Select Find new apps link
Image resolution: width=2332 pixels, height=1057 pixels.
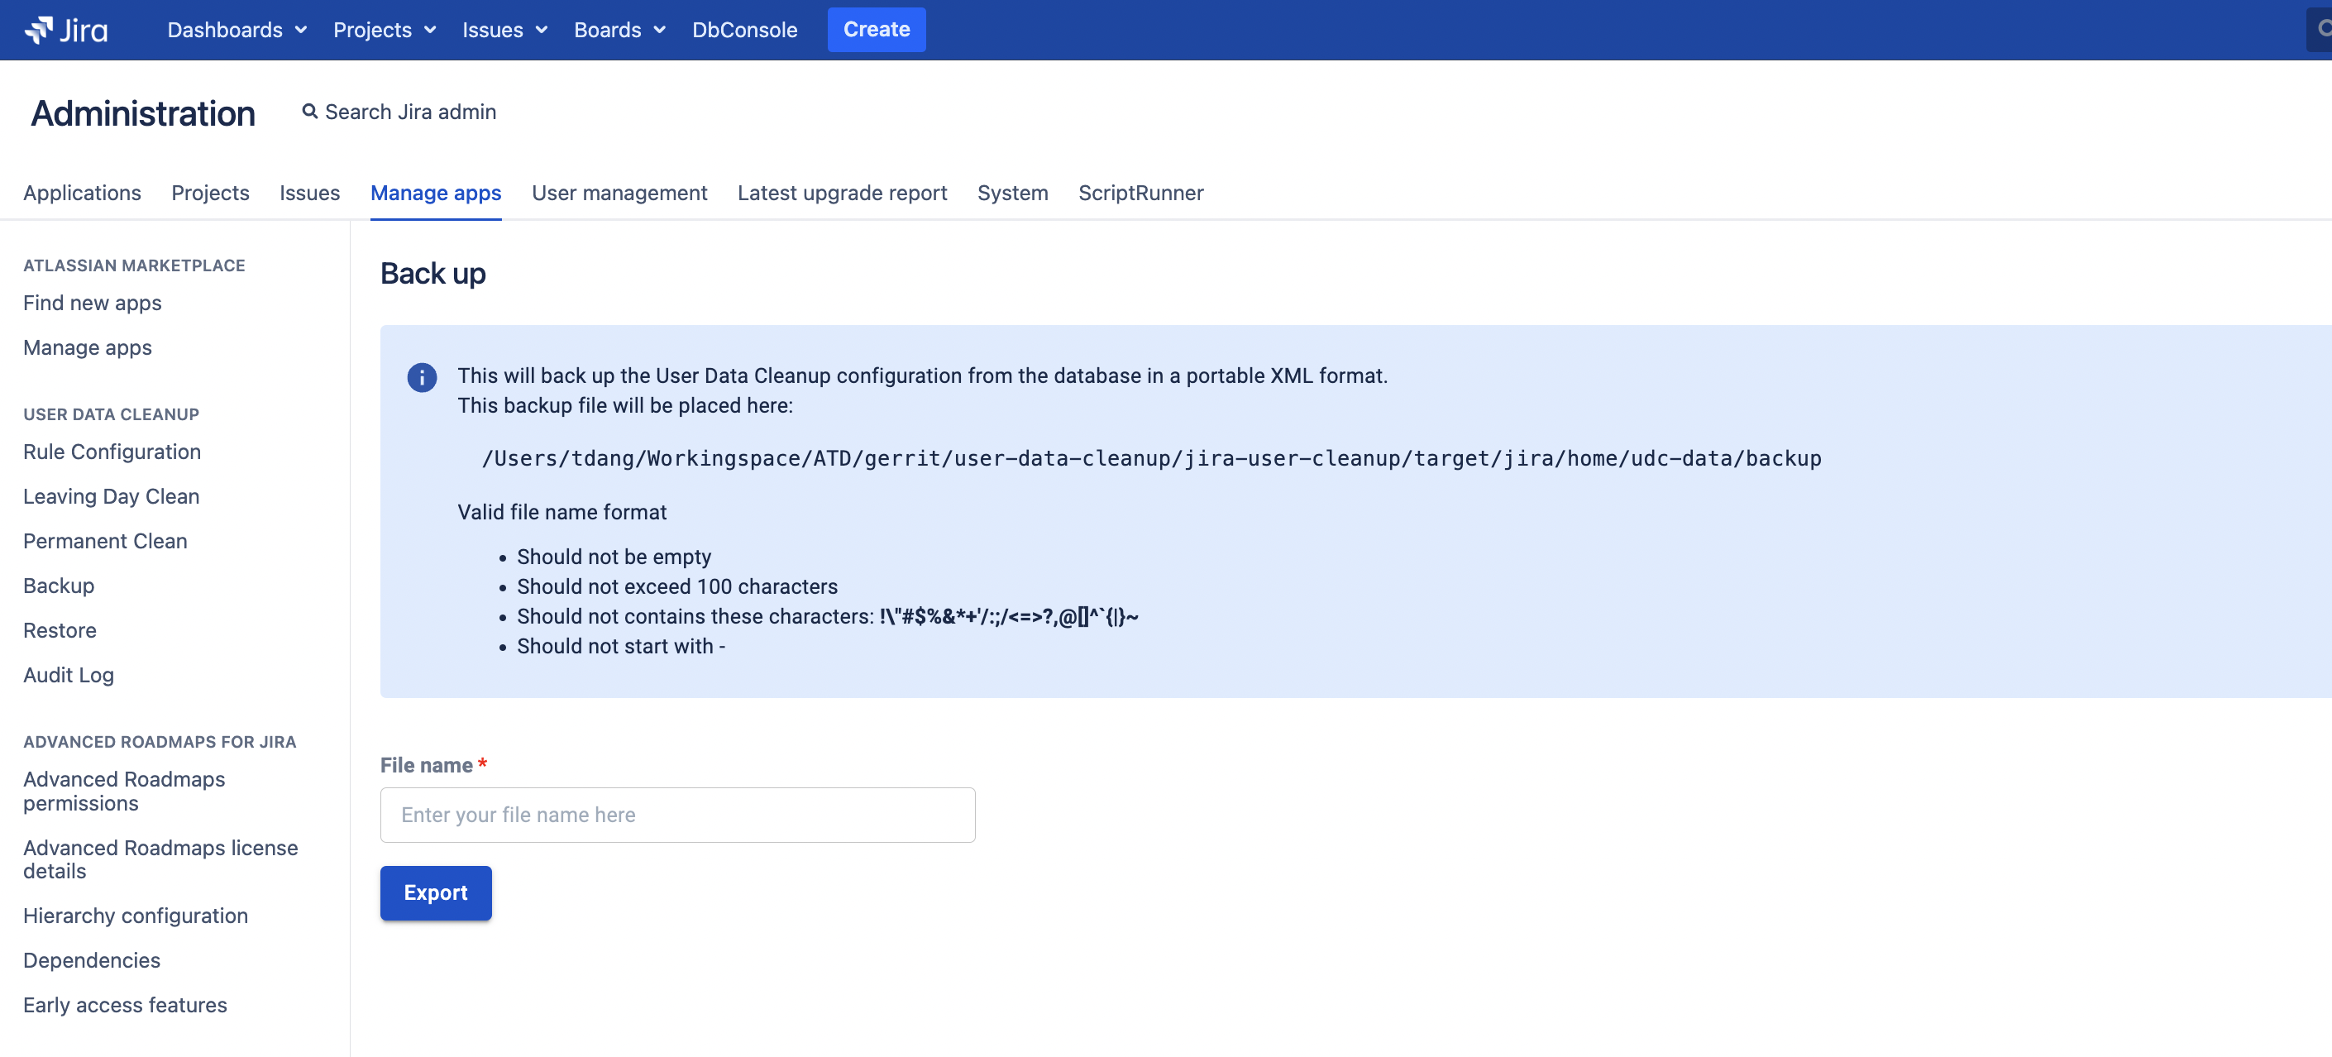click(93, 303)
